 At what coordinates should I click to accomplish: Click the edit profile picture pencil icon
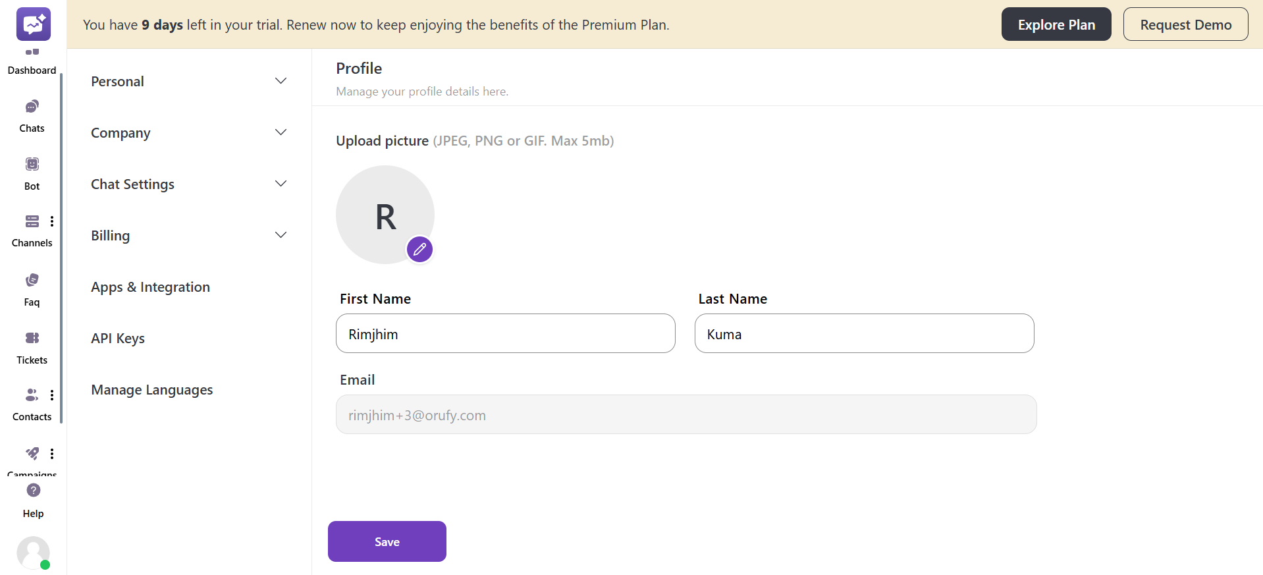tap(419, 250)
